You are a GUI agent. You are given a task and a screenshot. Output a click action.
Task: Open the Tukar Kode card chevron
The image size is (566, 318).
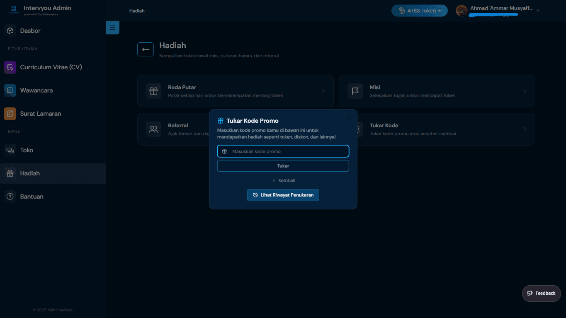tap(525, 129)
